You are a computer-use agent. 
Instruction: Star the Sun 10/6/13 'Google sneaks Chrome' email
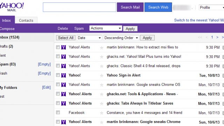point(101,122)
